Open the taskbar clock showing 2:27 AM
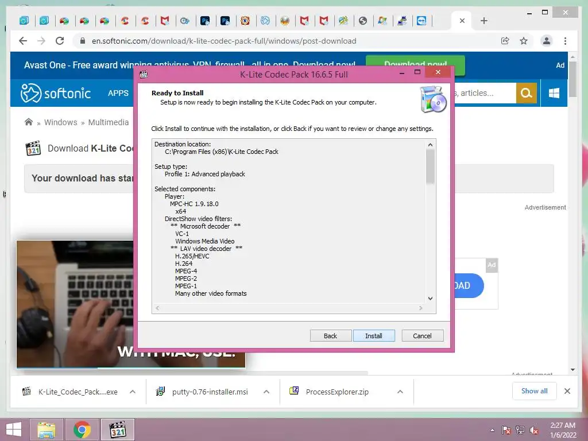588x441 pixels. point(563,430)
